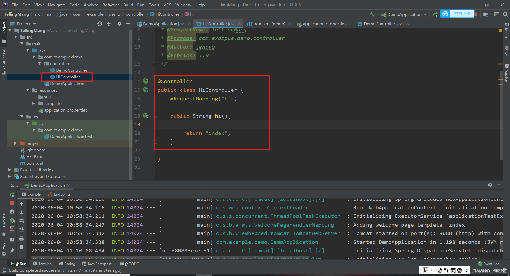Hide the Project tool window
510x276 pixels.
(128, 24)
